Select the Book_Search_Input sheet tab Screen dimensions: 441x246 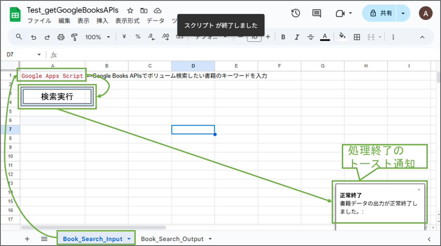(x=93, y=239)
